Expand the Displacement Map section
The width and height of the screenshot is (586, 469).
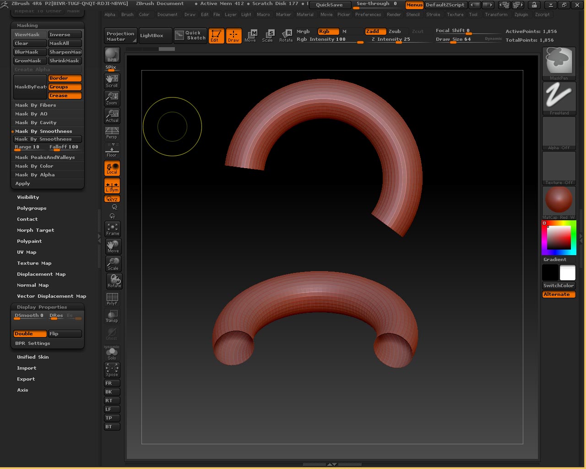point(41,274)
